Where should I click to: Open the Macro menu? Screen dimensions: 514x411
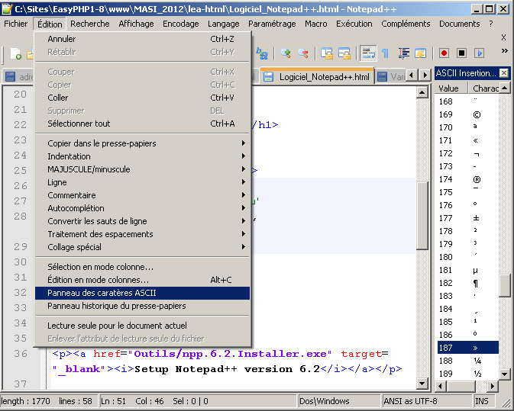coord(315,24)
